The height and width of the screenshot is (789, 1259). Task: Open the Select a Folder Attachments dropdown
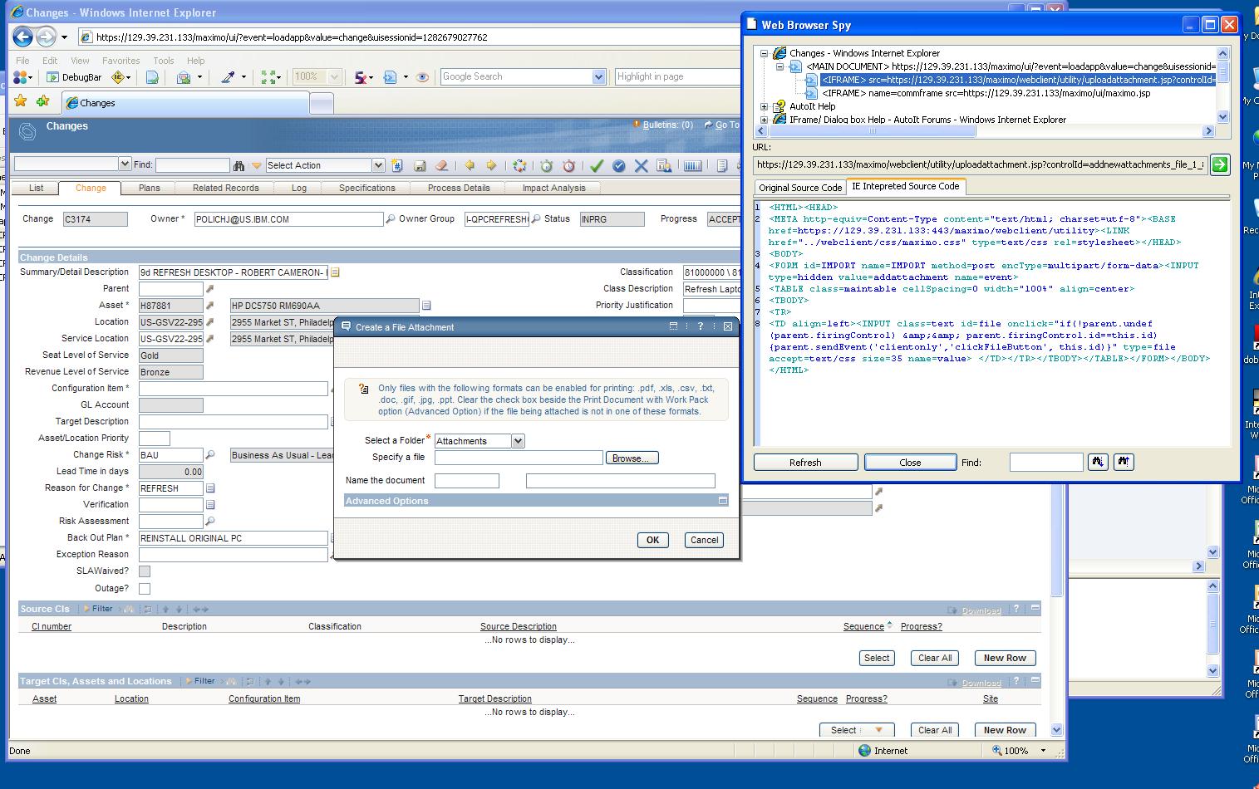pos(518,441)
